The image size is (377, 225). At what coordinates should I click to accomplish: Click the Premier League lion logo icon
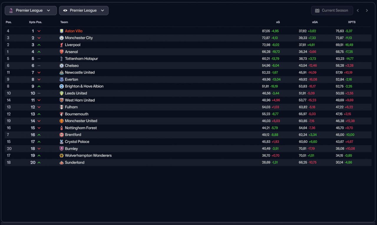click(11, 11)
